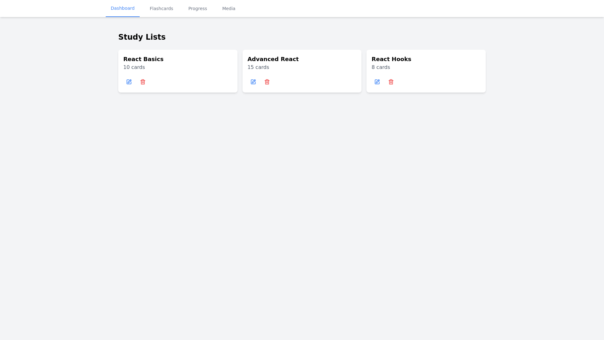Image resolution: width=604 pixels, height=340 pixels.
Task: Switch to the Media tab
Action: point(229,8)
